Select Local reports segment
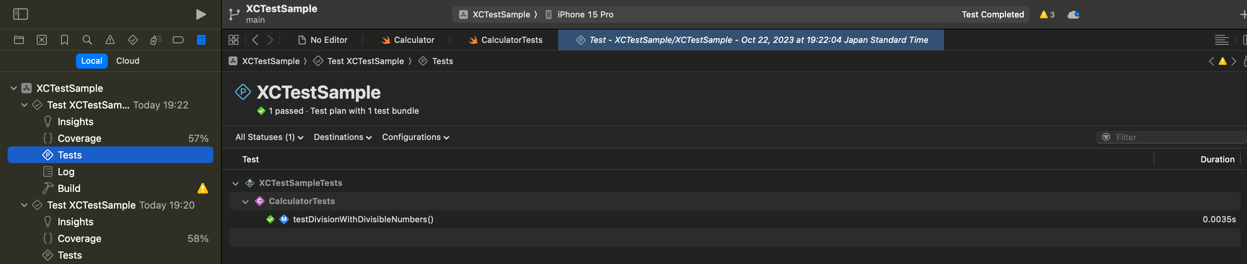The width and height of the screenshot is (1247, 264). point(92,61)
